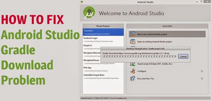Open the Facebook Login recent project
The height and width of the screenshot is (101, 212).
coord(103,39)
